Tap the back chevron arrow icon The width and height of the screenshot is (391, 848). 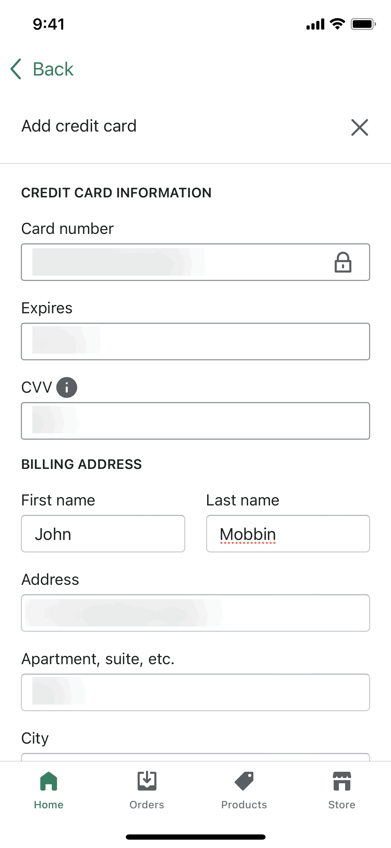(16, 69)
